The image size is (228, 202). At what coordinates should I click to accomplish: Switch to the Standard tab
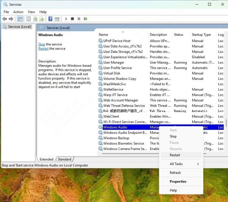tap(65, 159)
